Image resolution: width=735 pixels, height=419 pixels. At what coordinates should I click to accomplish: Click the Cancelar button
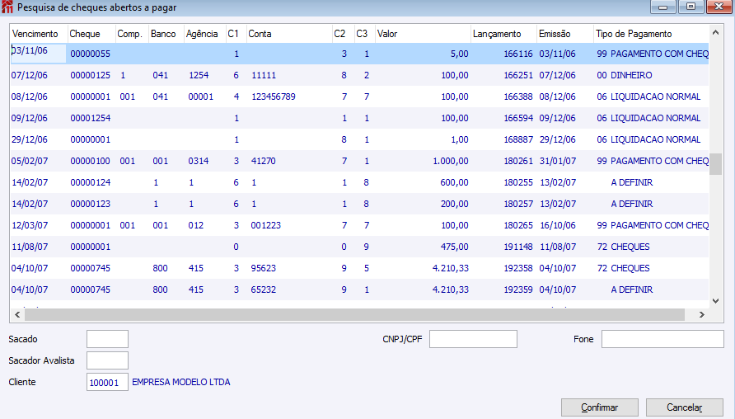685,407
